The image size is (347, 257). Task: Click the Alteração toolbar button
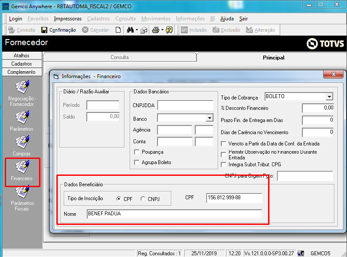pos(261,30)
